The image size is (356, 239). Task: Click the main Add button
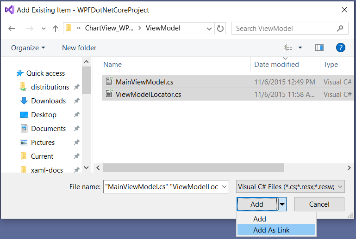pyautogui.click(x=257, y=204)
